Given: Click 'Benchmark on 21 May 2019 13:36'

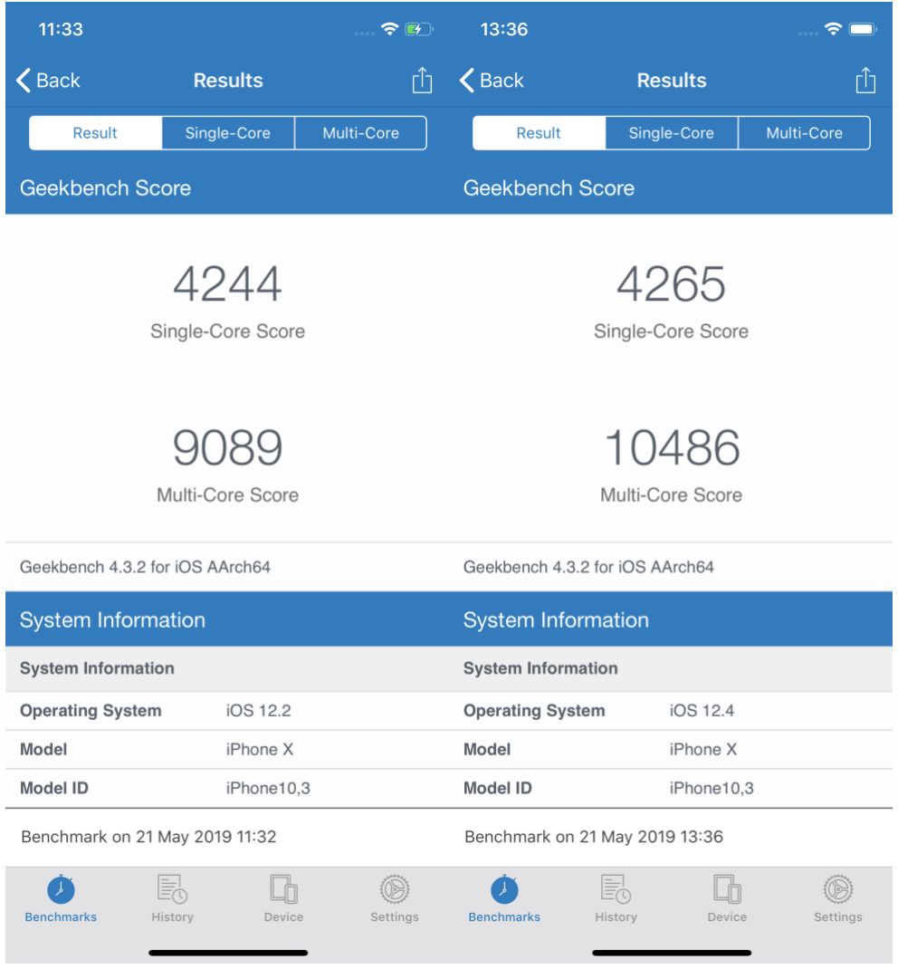Looking at the screenshot, I should [594, 837].
